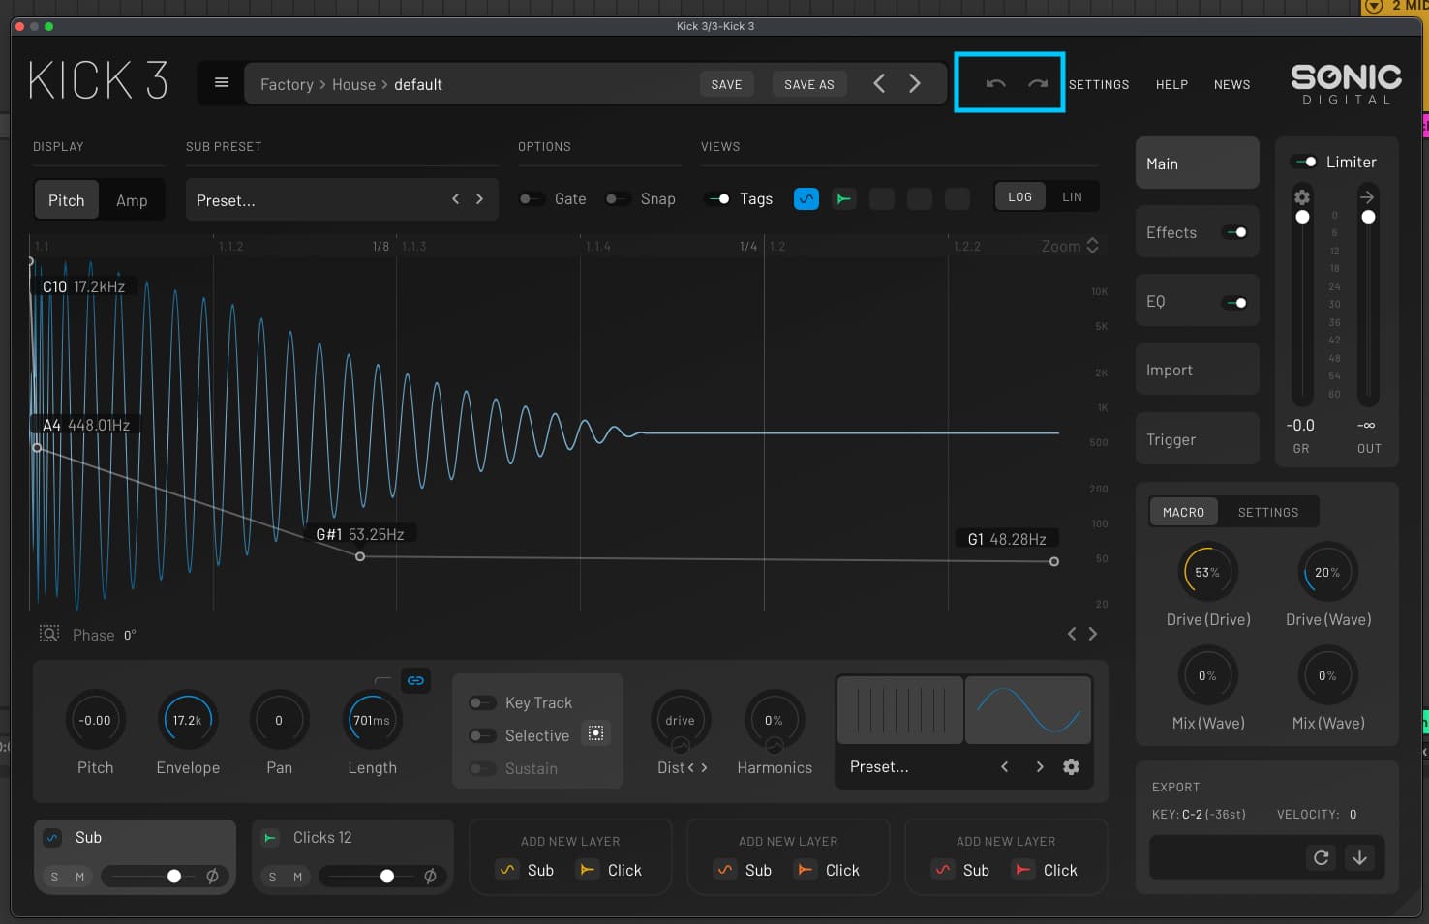Viewport: 1429px width, 924px height.
Task: Switch to MACRO tab
Action: (1183, 512)
